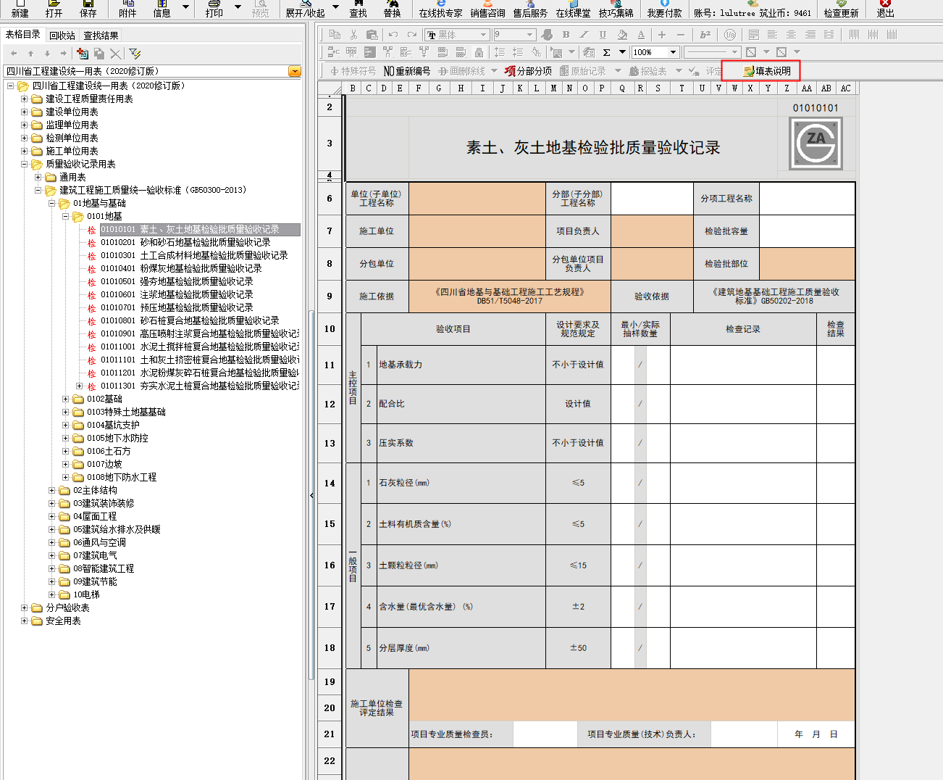This screenshot has height=780, width=943.
Task: Switch to the 回收站 tab
Action: pyautogui.click(x=62, y=36)
